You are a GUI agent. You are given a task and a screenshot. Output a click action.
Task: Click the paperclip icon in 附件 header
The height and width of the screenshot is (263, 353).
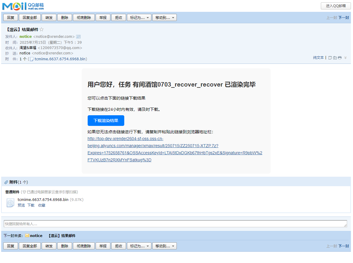(6, 182)
